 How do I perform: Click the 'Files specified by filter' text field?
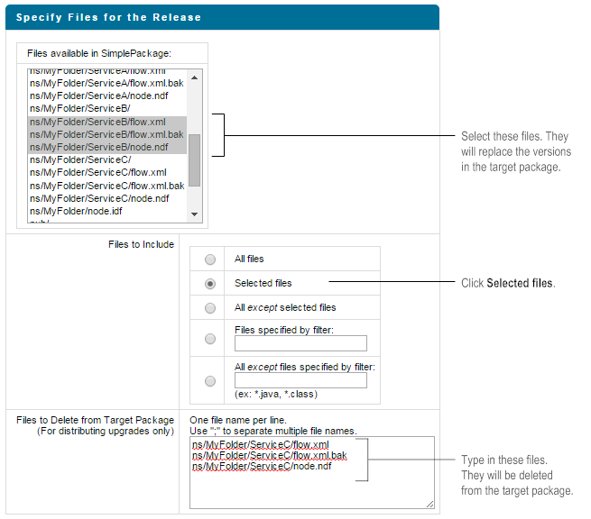click(300, 343)
